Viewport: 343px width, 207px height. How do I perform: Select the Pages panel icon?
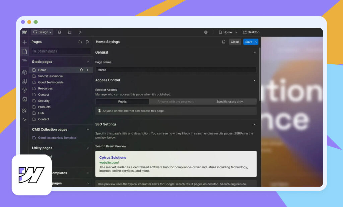coord(25,51)
